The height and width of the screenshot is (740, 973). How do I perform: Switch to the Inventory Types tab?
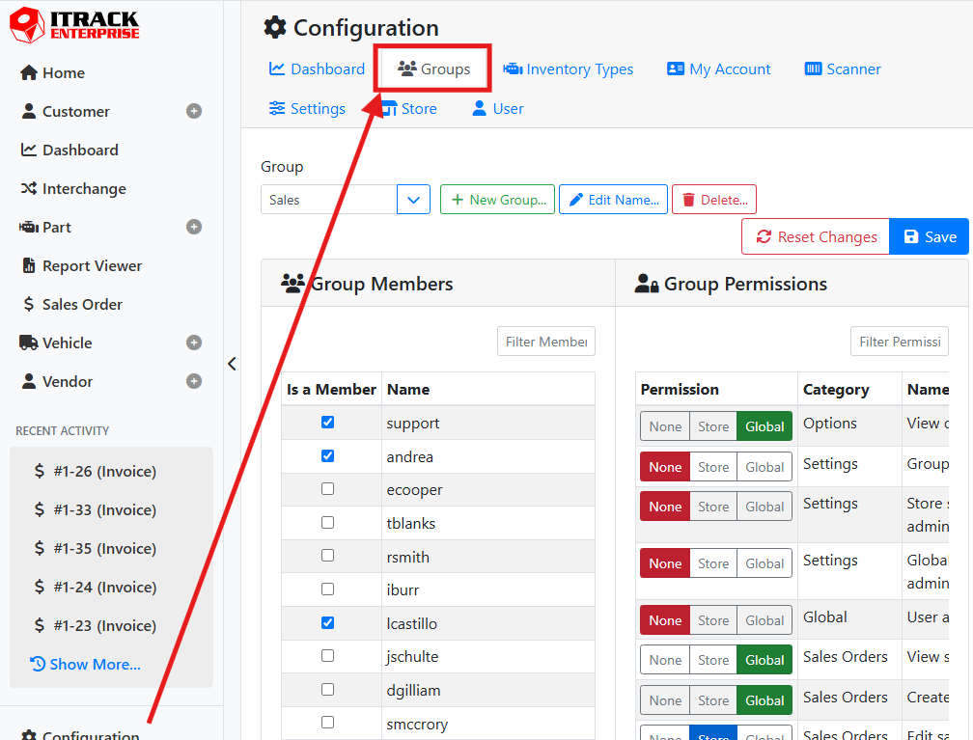pyautogui.click(x=569, y=69)
